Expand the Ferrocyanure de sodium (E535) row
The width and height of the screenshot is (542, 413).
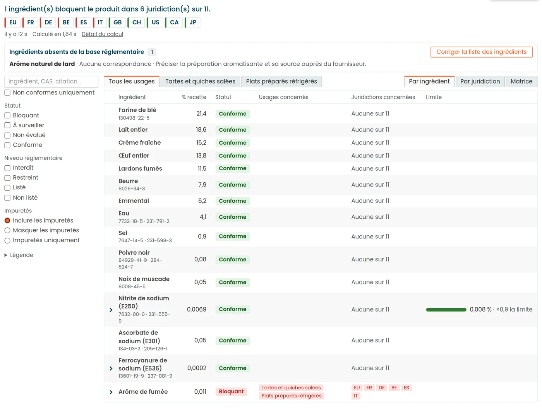click(x=111, y=368)
